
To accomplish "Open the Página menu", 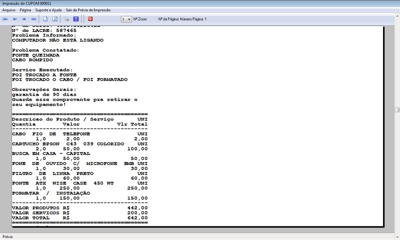I will [x=25, y=10].
